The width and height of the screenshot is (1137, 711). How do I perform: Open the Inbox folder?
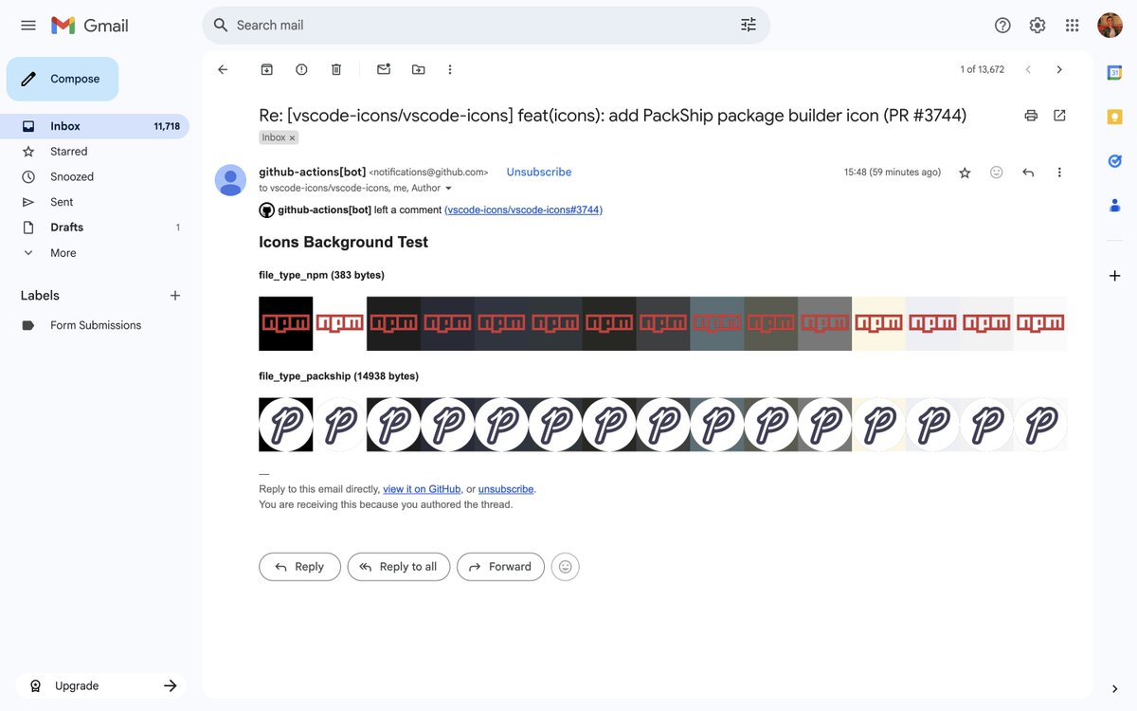point(95,126)
